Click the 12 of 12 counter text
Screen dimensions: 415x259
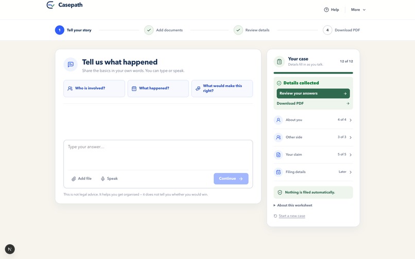(346, 61)
